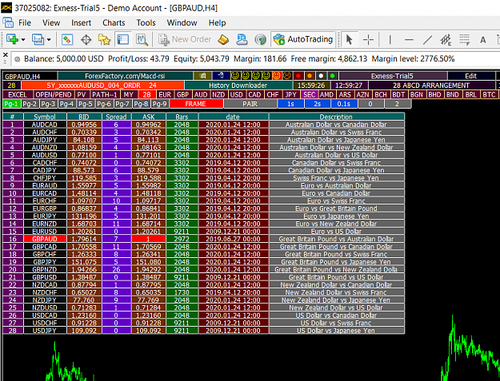Toggle the Terminal panel icon
This screenshot has width=500, height=381.
[x=123, y=39]
